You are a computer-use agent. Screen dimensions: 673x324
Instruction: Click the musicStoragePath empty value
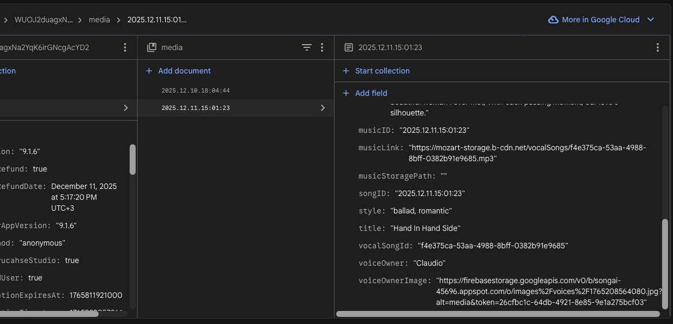pyautogui.click(x=444, y=176)
